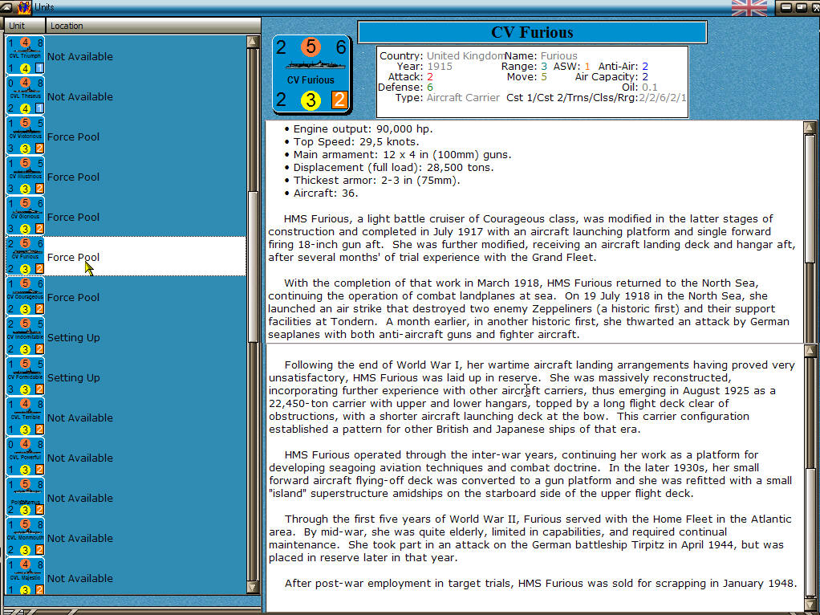Select the Polyphemus unit counter
Image resolution: width=820 pixels, height=615 pixels.
pyautogui.click(x=25, y=498)
